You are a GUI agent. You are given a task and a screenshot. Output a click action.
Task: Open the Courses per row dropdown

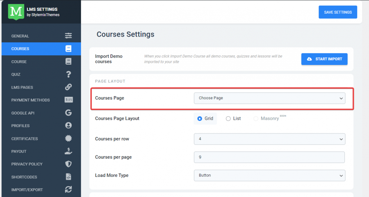point(270,139)
